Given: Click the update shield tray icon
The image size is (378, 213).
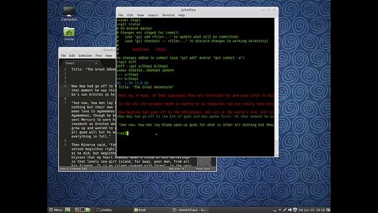Looking at the screenshot, I should (295, 210).
